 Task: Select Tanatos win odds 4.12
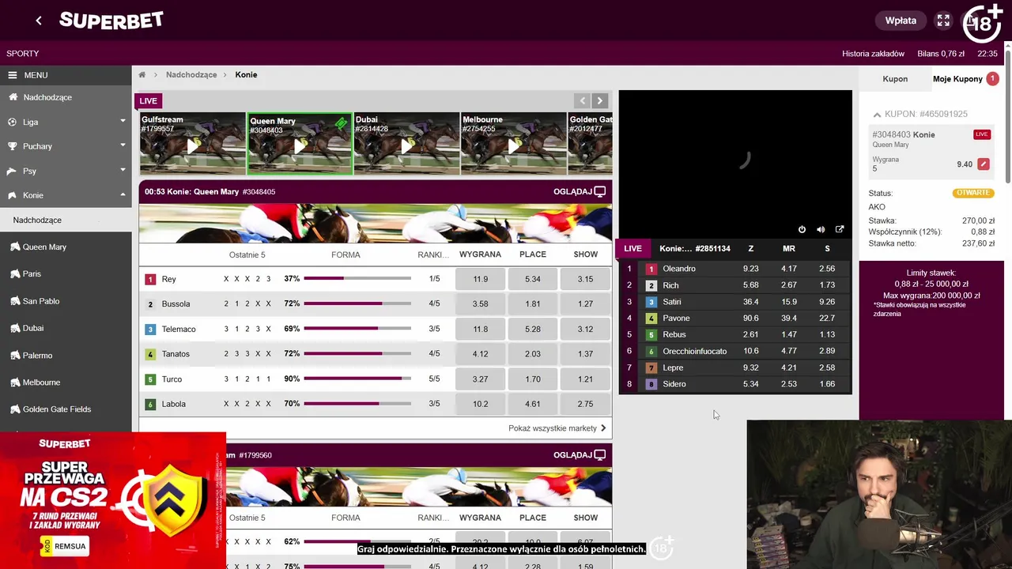click(x=480, y=354)
